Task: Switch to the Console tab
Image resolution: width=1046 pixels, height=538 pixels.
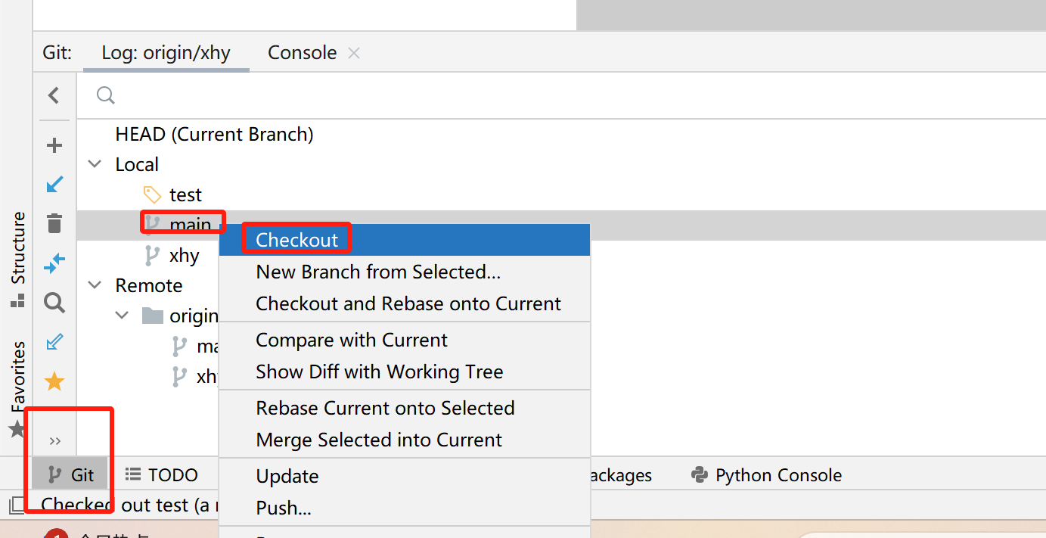Action: point(302,53)
